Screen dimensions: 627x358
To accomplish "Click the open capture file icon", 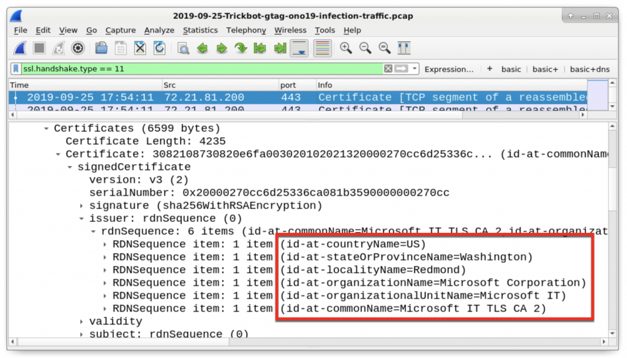I will pos(101,48).
